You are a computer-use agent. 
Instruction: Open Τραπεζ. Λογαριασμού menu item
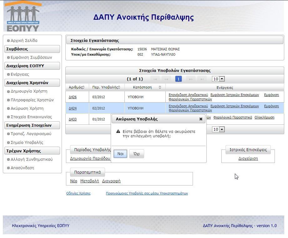[31, 134]
